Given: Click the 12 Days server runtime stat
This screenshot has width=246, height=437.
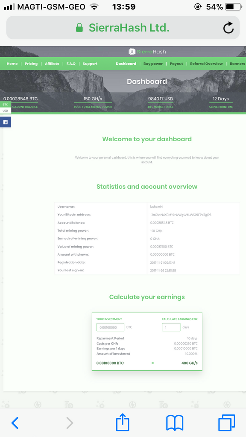Looking at the screenshot, I should (221, 99).
